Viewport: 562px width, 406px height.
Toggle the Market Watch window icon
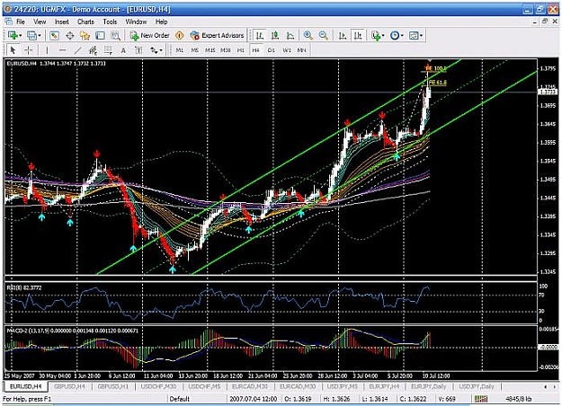pos(54,35)
